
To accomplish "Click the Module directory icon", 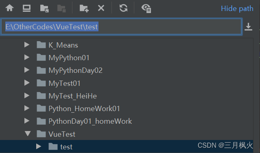I will click(61, 8).
